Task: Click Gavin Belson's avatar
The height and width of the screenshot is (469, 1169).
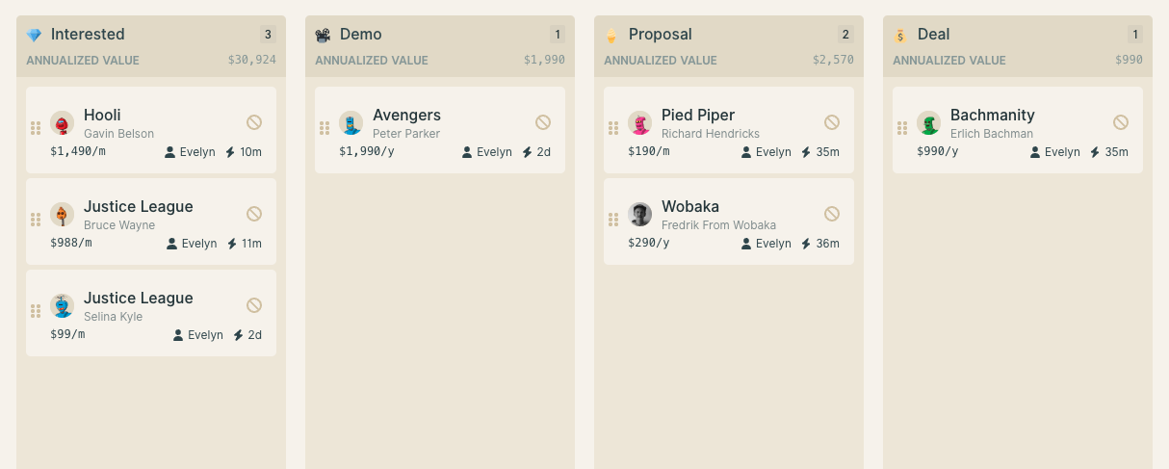Action: click(x=63, y=123)
